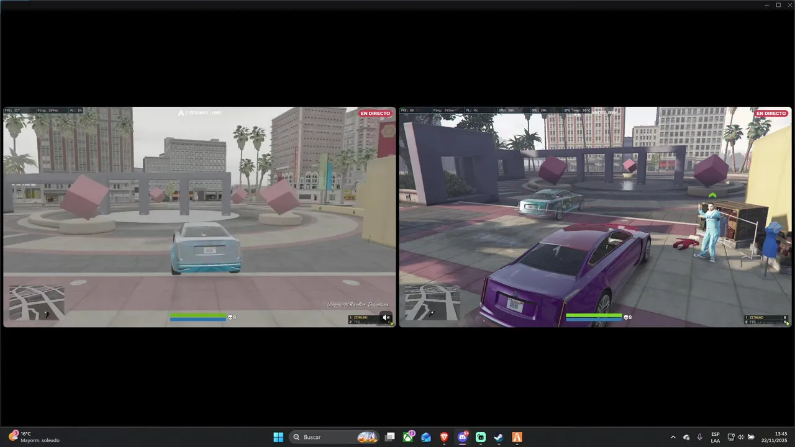This screenshot has width=795, height=447.
Task: Open the network settings tray icon
Action: (x=731, y=437)
